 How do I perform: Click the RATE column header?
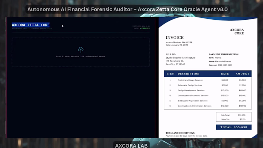click(x=225, y=74)
